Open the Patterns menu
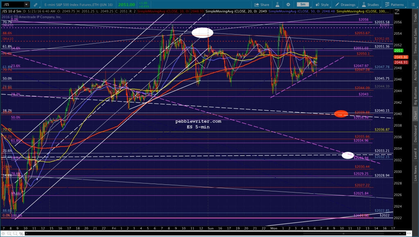Viewport: 419px width, 237px height. pos(394,4)
